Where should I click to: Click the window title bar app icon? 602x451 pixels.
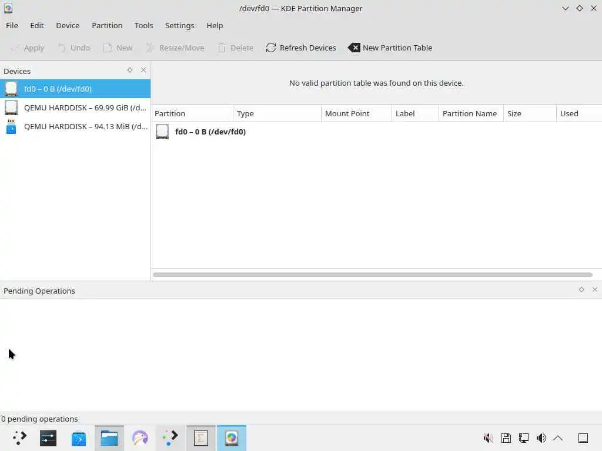[8, 8]
